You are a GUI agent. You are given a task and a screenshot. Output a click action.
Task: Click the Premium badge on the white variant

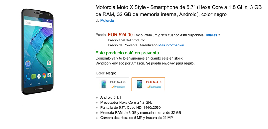pyautogui.click(x=118, y=87)
